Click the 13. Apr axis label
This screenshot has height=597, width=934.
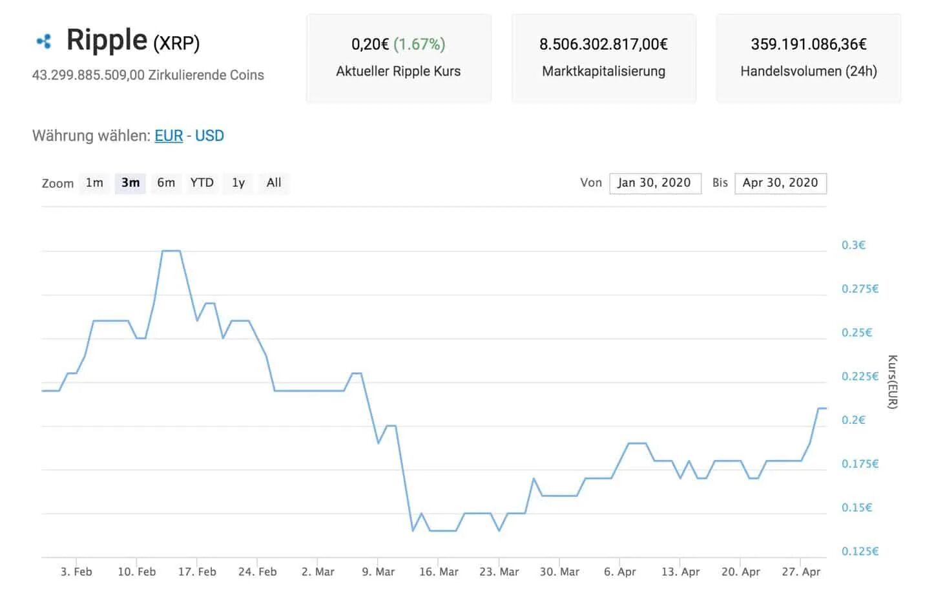680,572
